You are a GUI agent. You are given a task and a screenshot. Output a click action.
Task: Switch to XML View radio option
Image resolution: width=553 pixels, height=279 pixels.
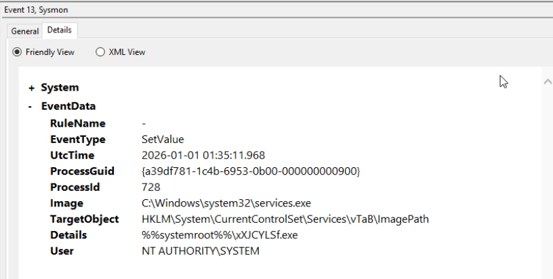[x=100, y=52]
